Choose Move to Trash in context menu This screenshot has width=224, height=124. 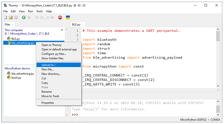(59, 96)
